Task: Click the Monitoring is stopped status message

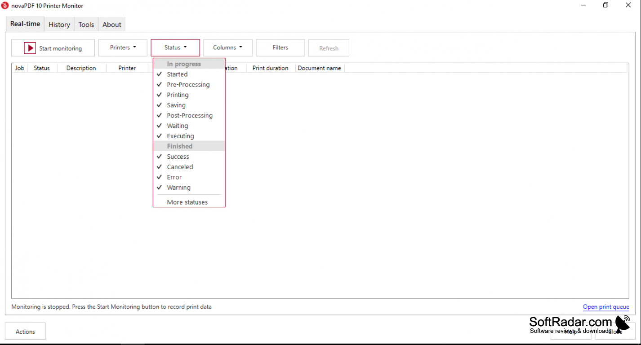Action: coord(111,307)
